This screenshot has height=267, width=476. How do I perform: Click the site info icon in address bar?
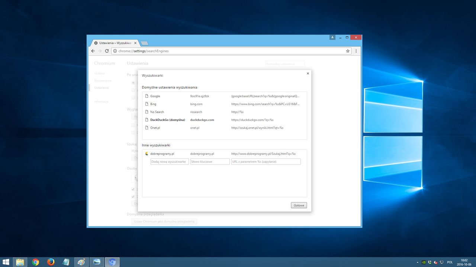coord(115,51)
